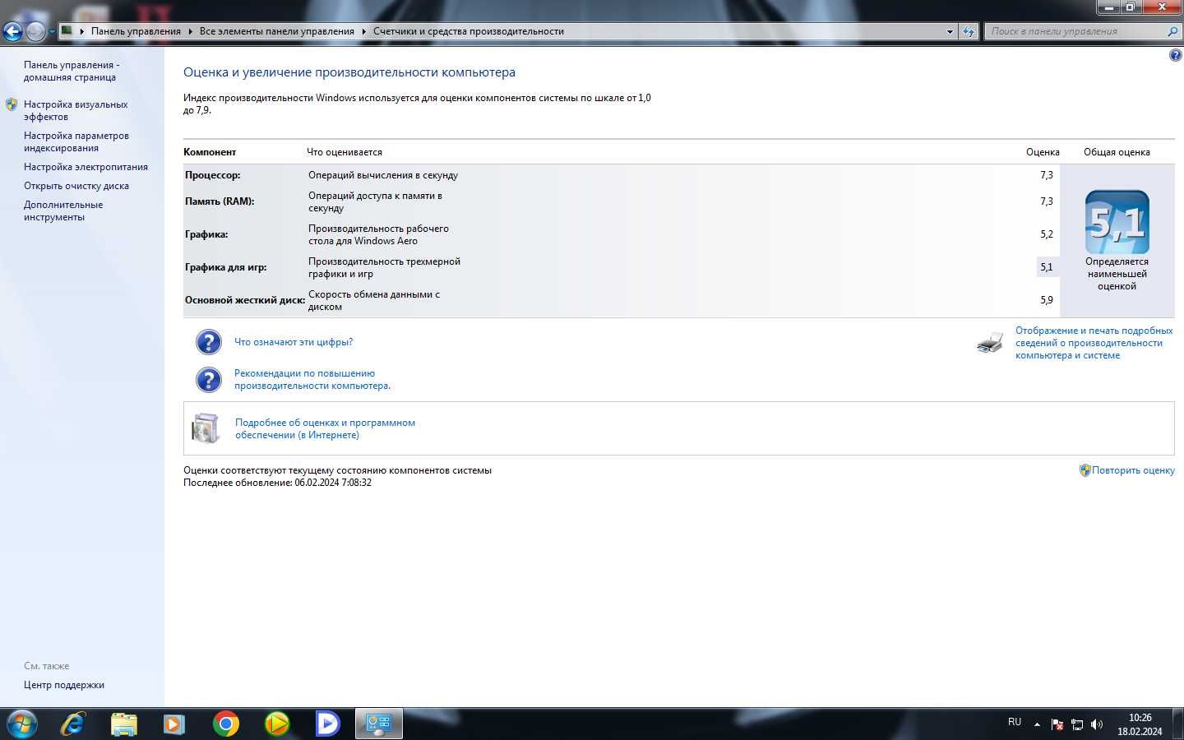Open address bar history dropdown arrow
Viewport: 1184px width, 740px height.
point(950,31)
